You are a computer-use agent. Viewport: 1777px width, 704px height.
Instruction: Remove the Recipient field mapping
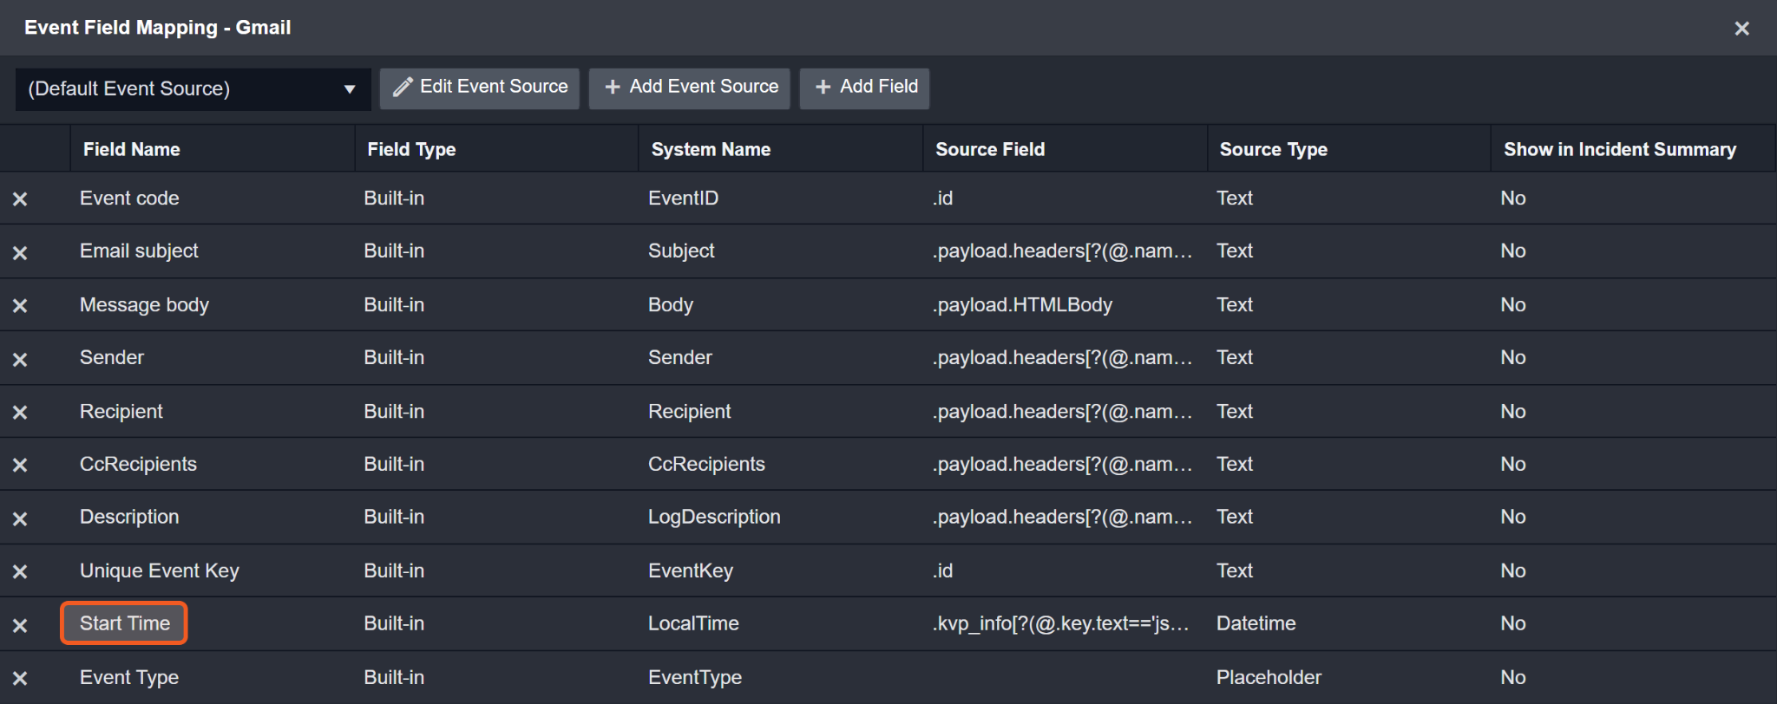point(20,413)
